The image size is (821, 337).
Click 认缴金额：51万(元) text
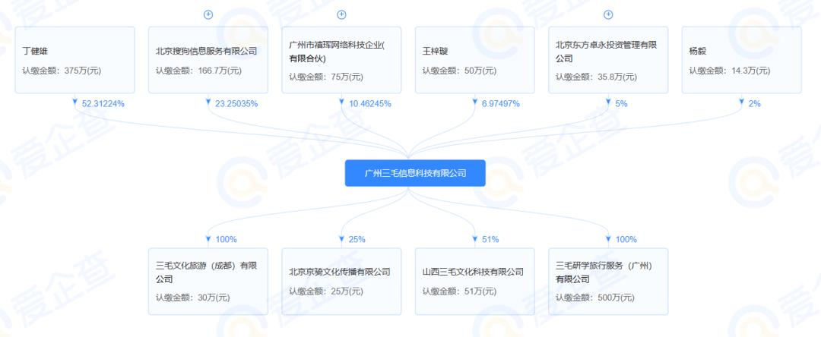[x=459, y=291]
